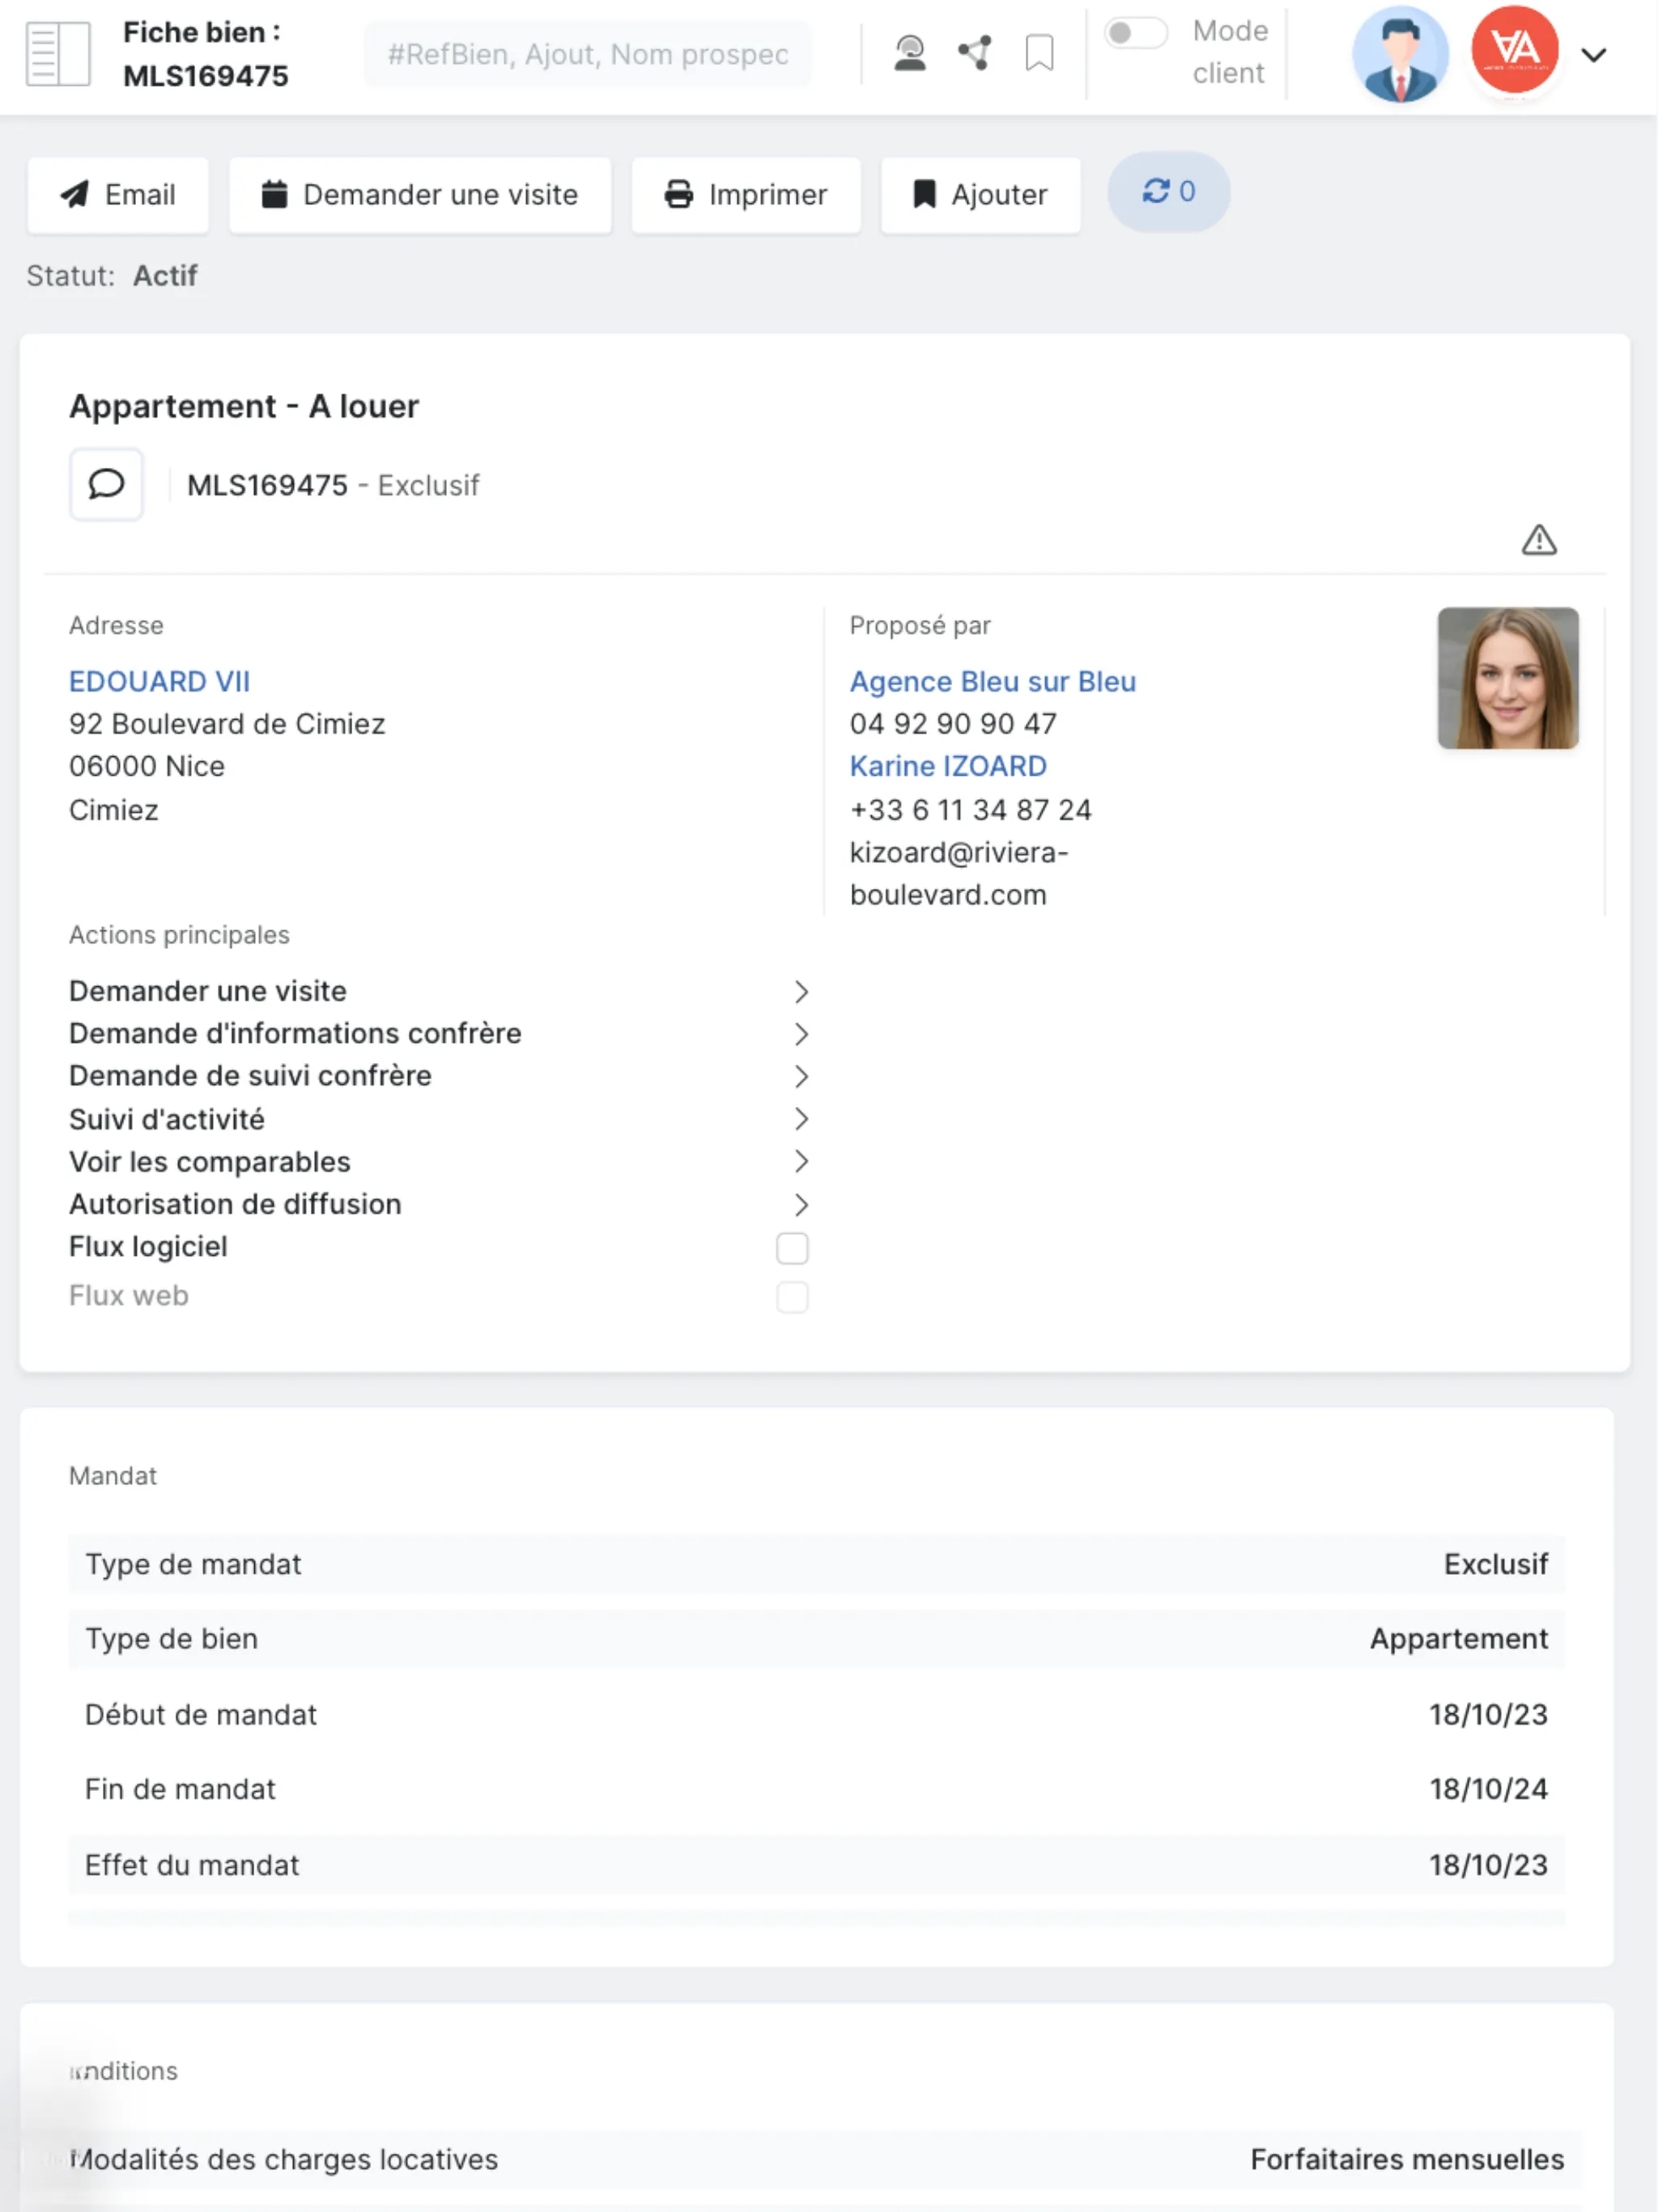1658x2212 pixels.
Task: Click the bookmark outline icon in header
Action: coord(1039,53)
